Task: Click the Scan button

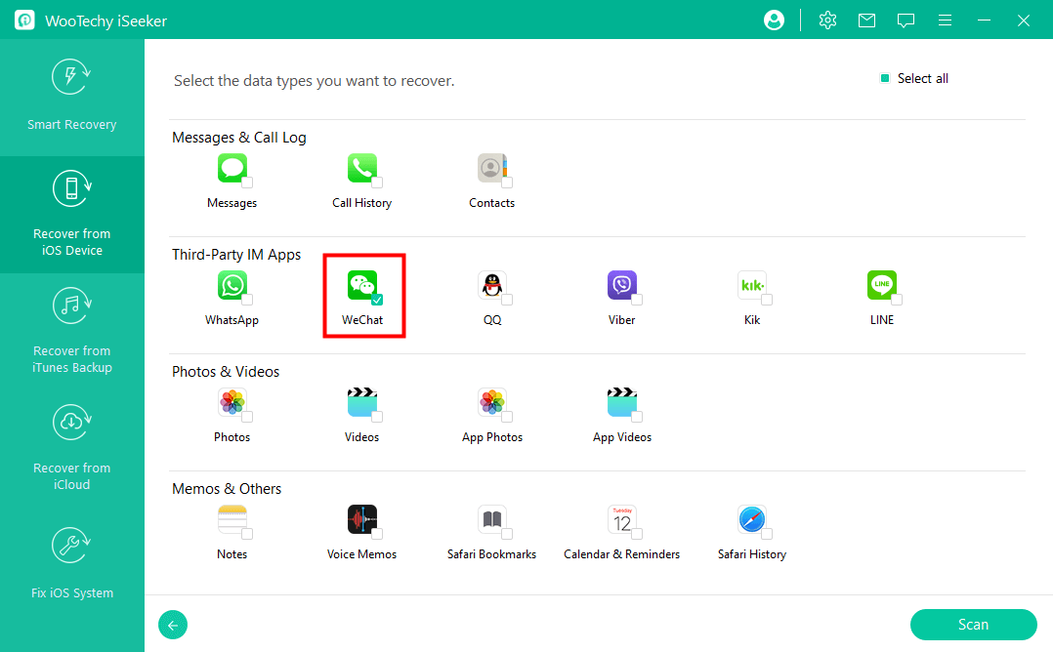Action: pyautogui.click(x=973, y=625)
